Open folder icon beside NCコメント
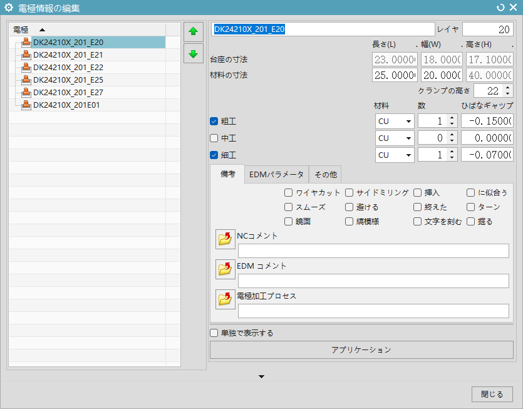This screenshot has width=523, height=409. click(225, 239)
